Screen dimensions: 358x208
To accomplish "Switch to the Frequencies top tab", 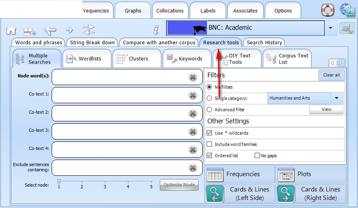I will point(98,10).
